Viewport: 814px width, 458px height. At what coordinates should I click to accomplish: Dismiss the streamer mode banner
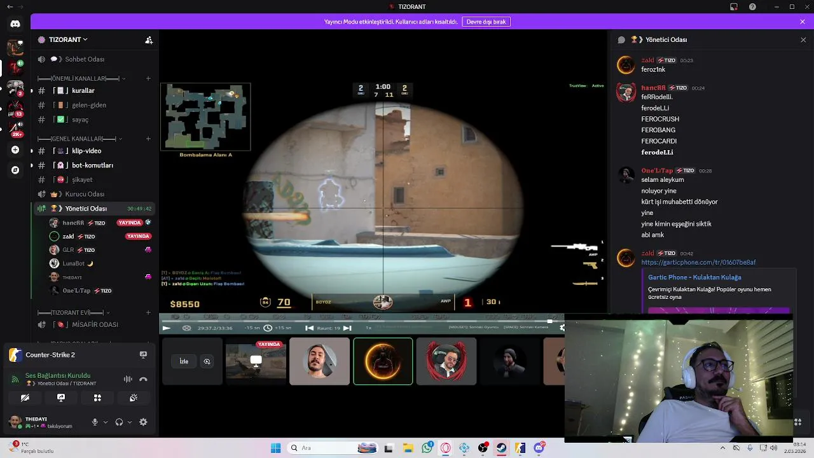[x=803, y=22]
